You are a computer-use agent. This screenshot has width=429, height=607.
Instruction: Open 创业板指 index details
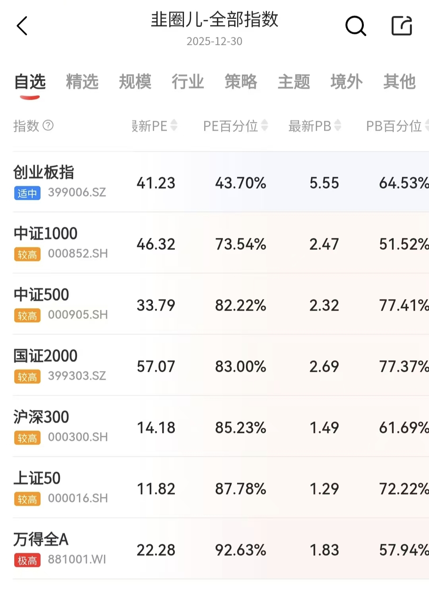44,173
